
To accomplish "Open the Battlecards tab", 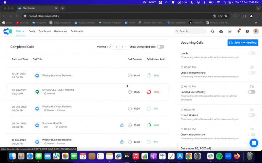I will coord(77,31).
